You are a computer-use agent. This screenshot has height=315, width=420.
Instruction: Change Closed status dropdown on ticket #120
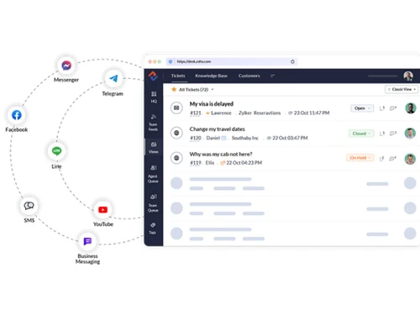(x=361, y=134)
